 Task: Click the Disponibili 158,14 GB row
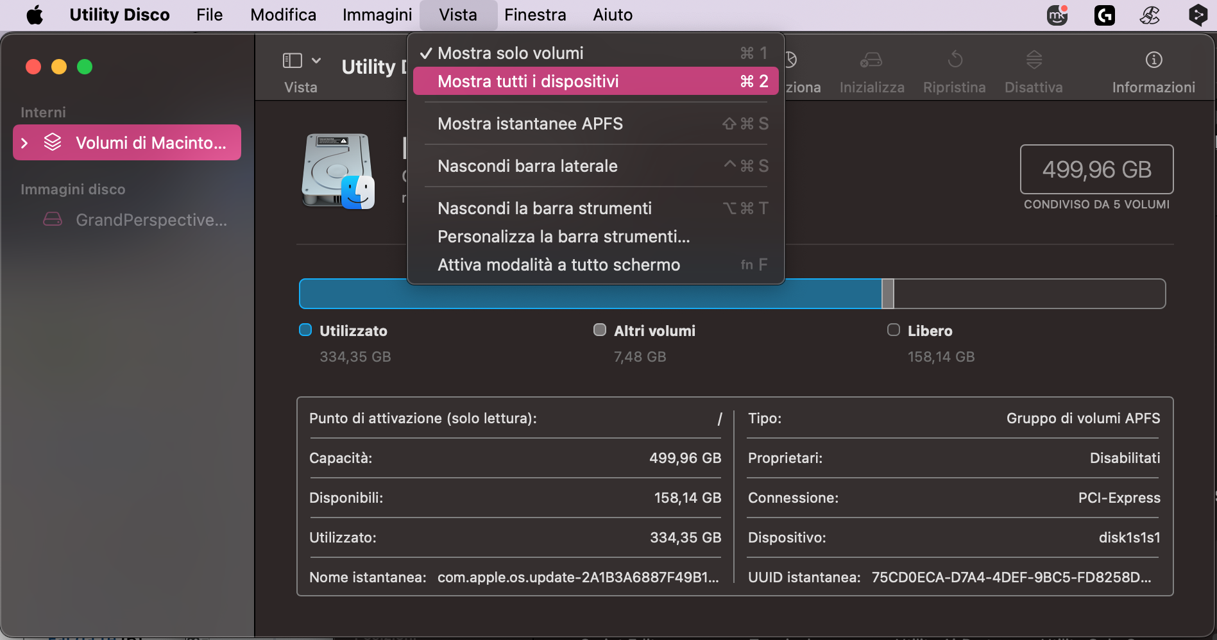point(515,498)
